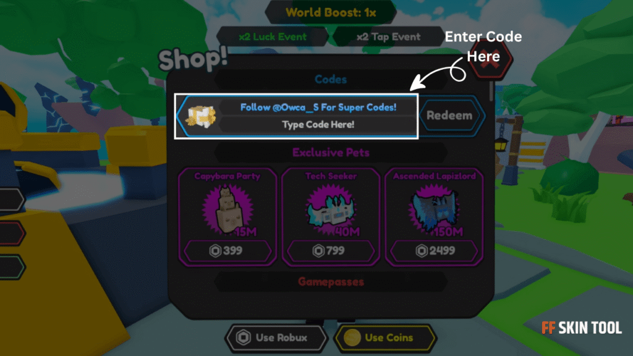
Task: Switch to Use Robux mode
Action: click(276, 337)
